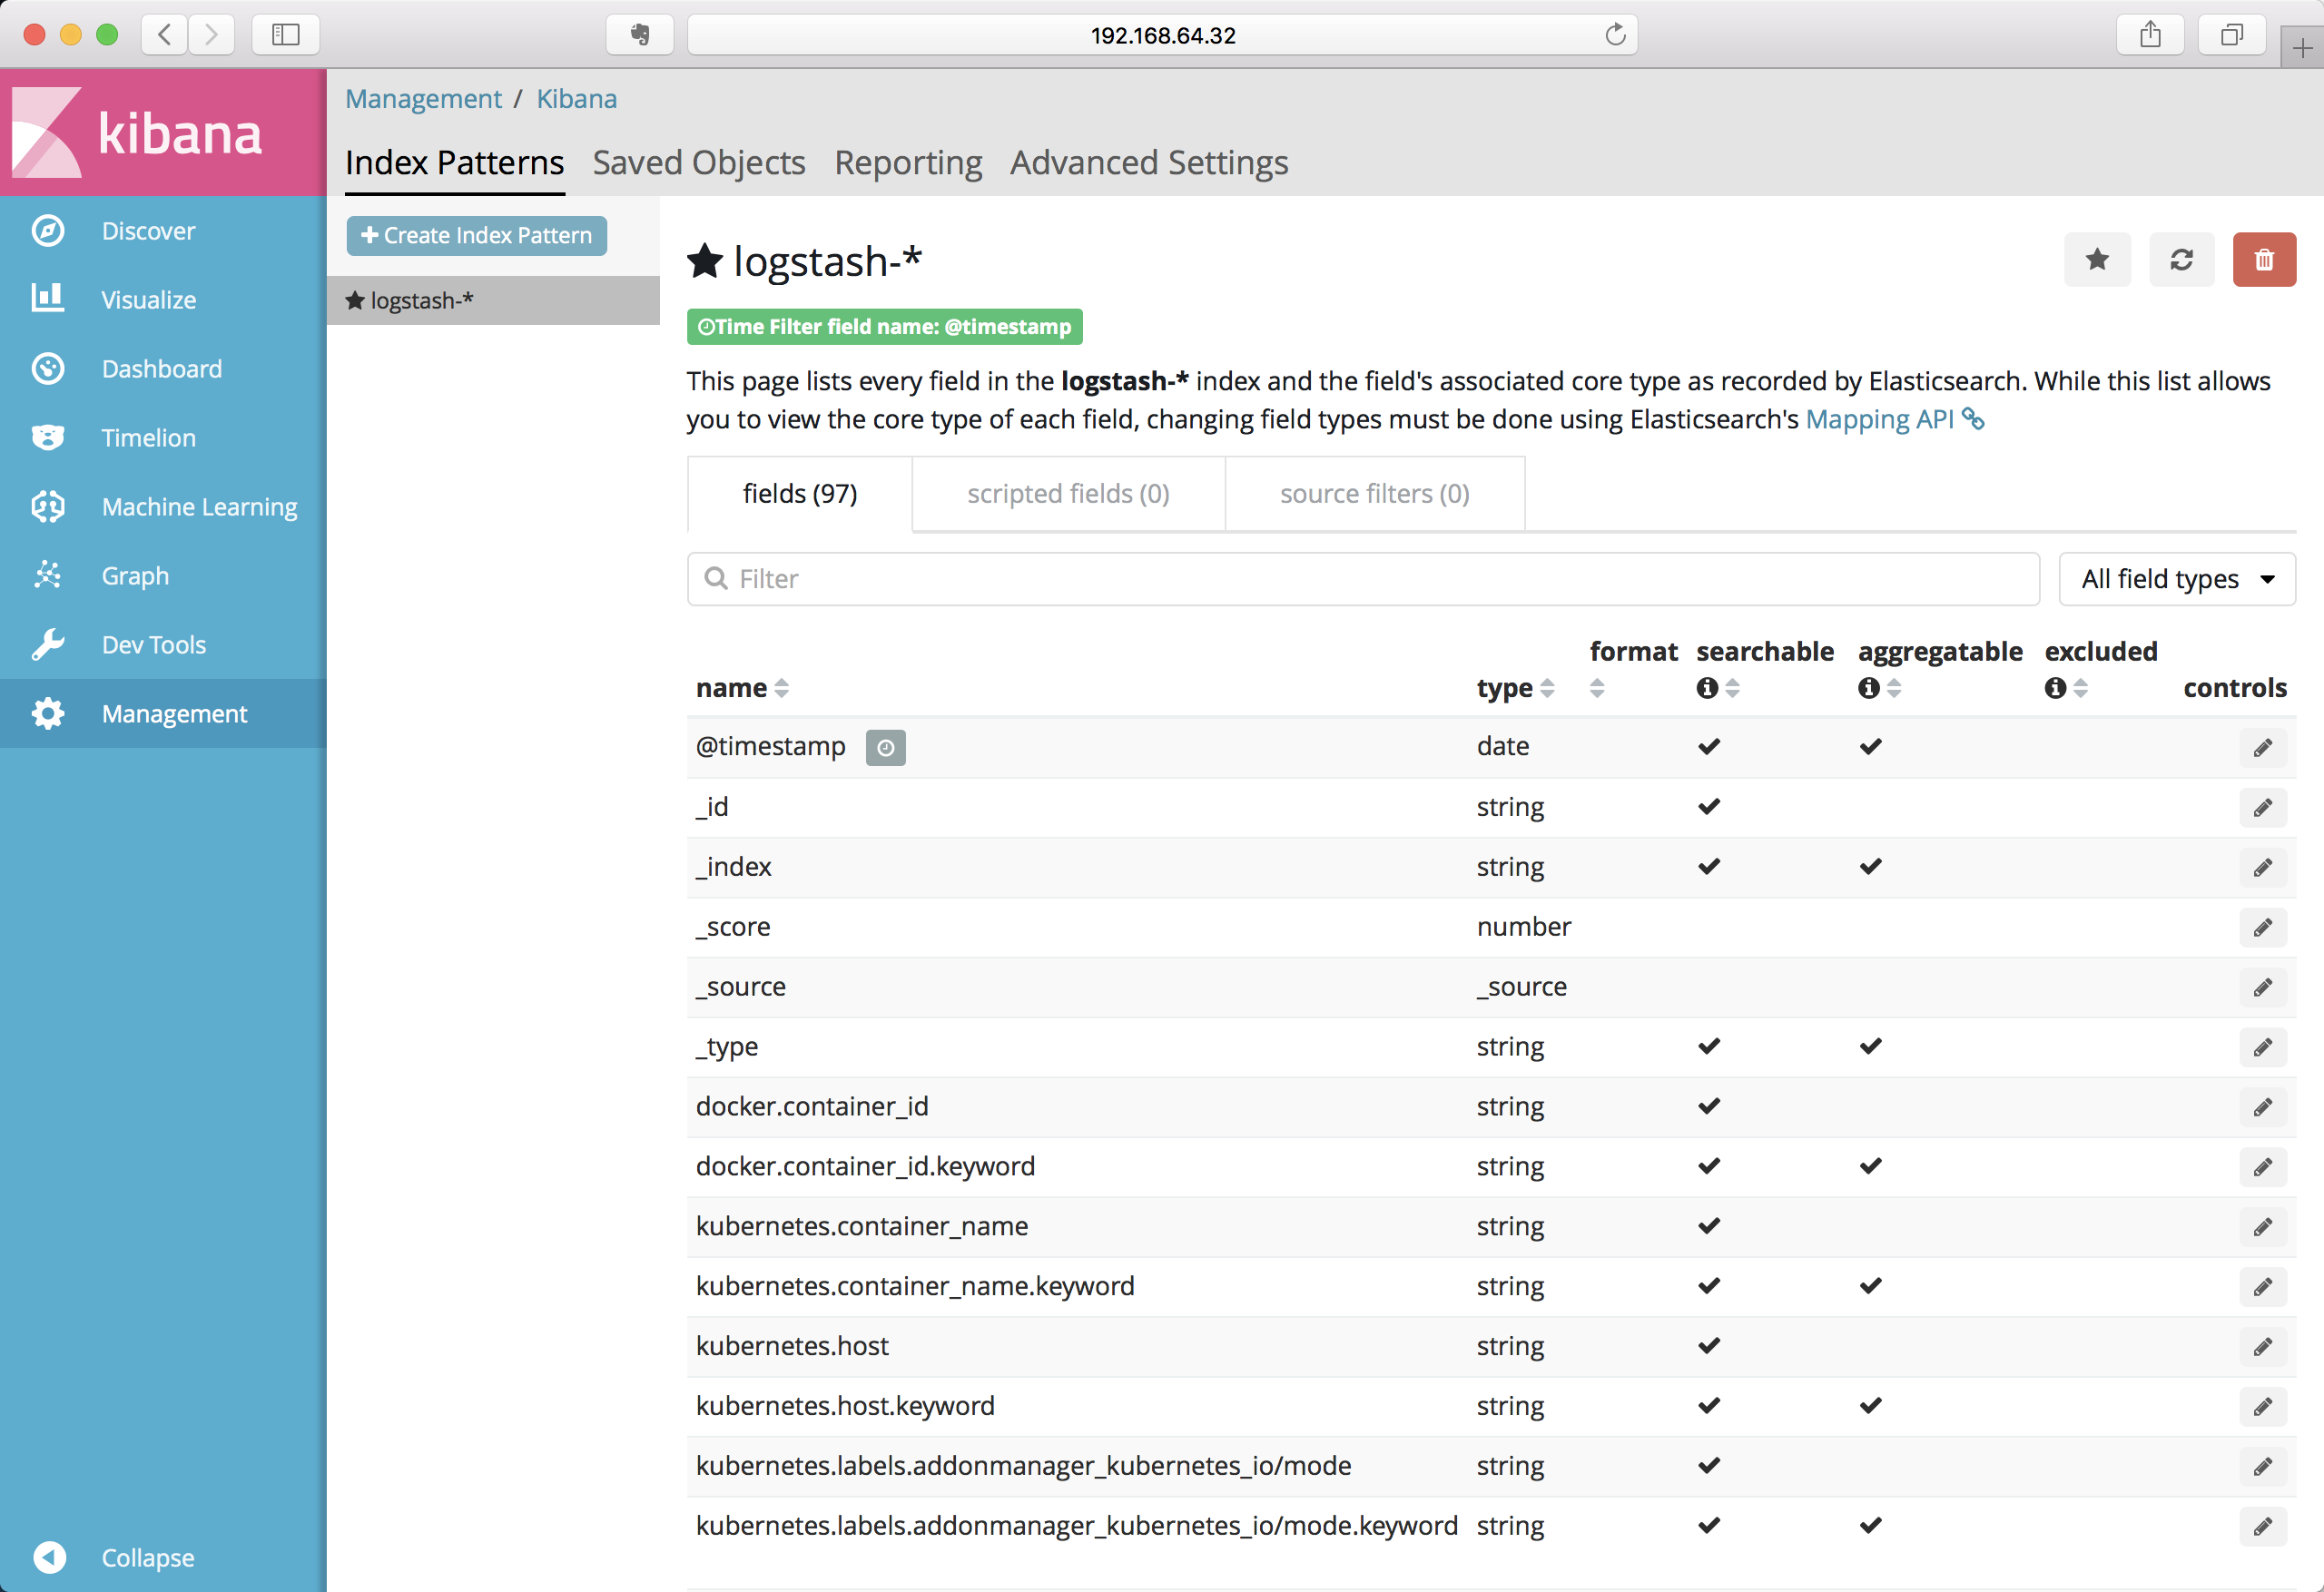Edit kubernetes.container_name.keyword field
The image size is (2324, 1592).
pyautogui.click(x=2263, y=1287)
